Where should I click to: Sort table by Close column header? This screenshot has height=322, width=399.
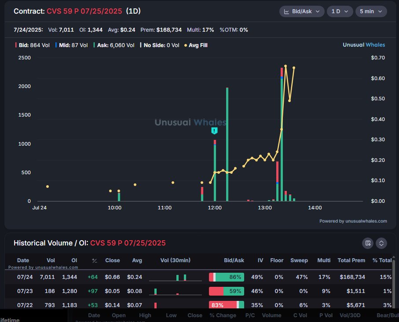tap(113, 260)
